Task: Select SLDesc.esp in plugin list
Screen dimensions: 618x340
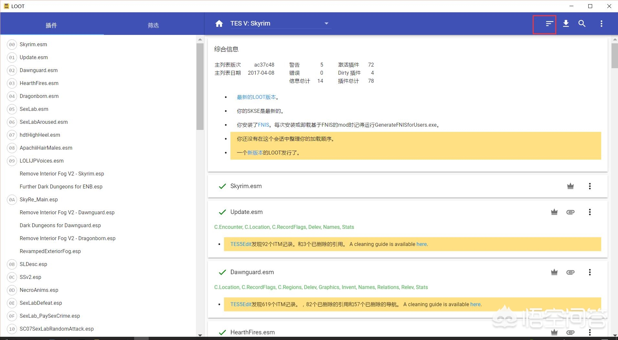Action: (33, 264)
